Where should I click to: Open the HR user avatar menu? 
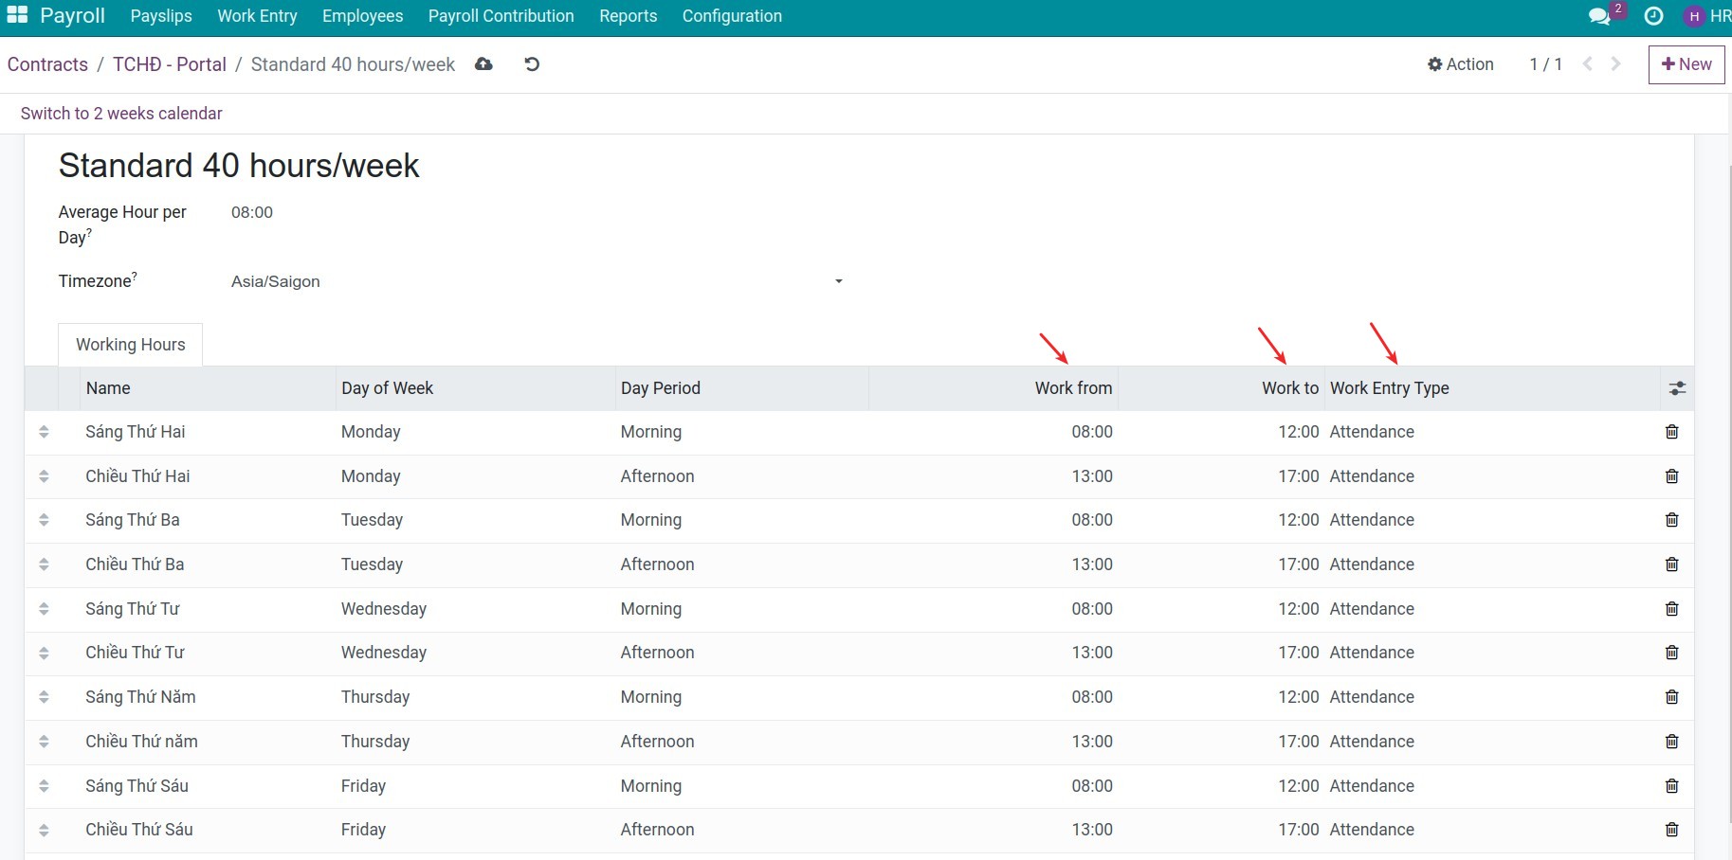(1706, 16)
